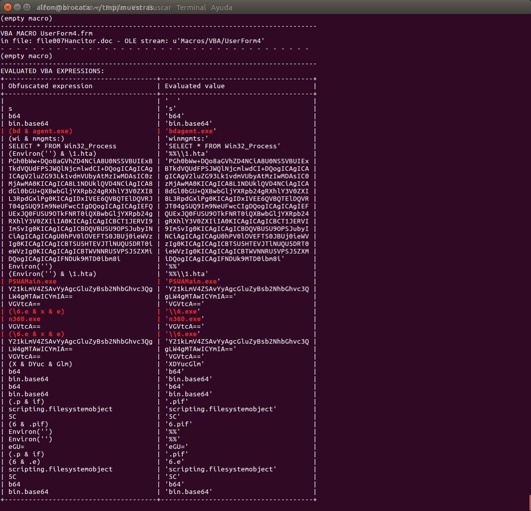531x511 pixels.
Task: Click unquoted 'SELECT * FROM Win32_Process' in expression column
Action: coord(62,146)
